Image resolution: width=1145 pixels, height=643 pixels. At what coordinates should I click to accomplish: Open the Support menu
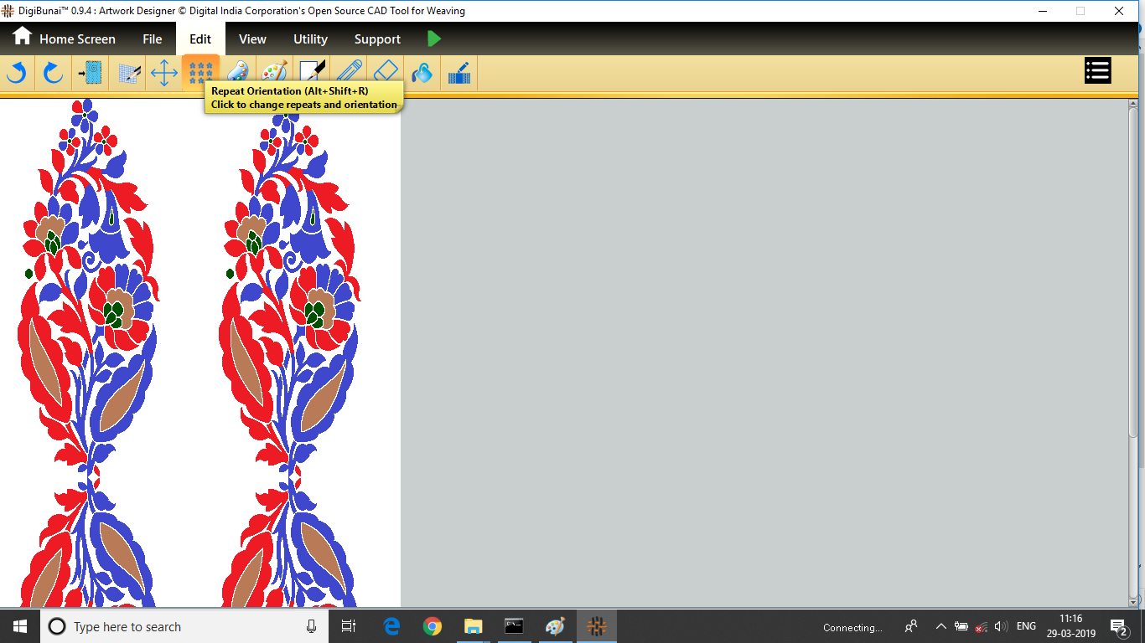point(377,39)
